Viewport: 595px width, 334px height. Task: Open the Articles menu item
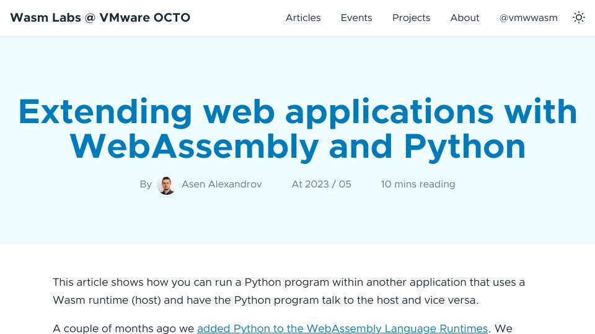coord(303,18)
